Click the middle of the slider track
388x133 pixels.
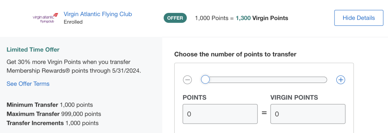tap(264, 80)
